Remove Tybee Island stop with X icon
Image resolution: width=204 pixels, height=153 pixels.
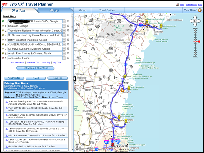[x=68, y=30]
